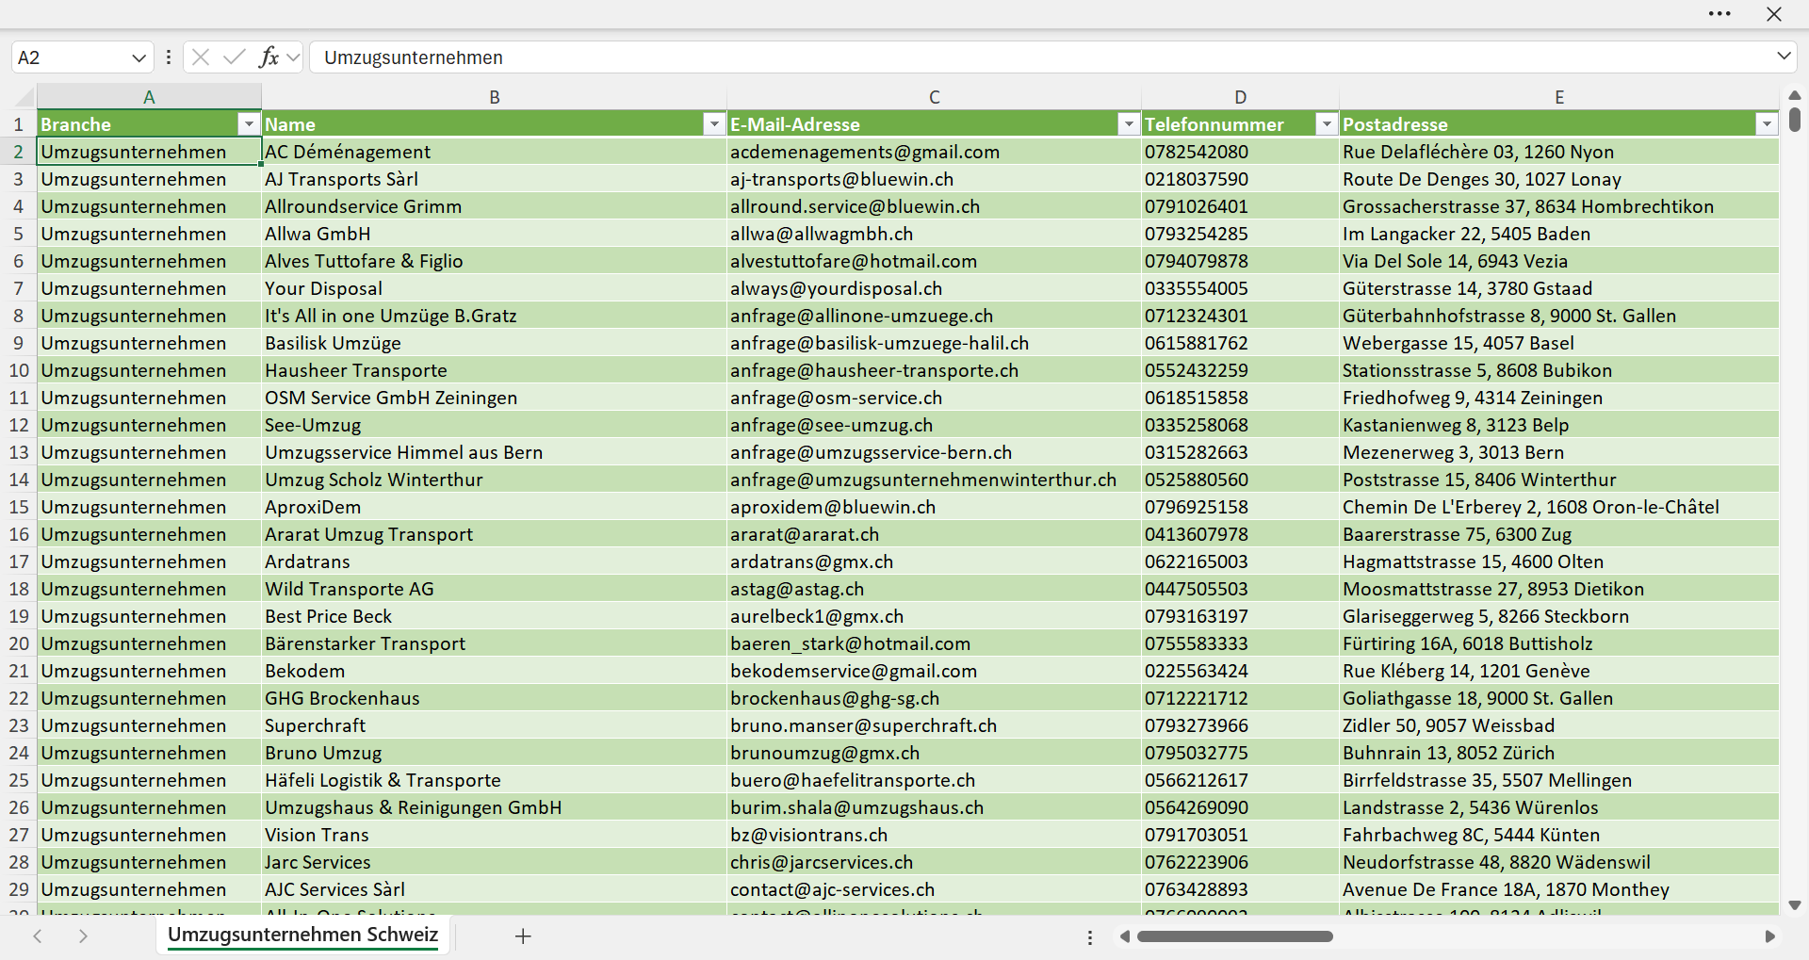Select column A header

pos(149,97)
